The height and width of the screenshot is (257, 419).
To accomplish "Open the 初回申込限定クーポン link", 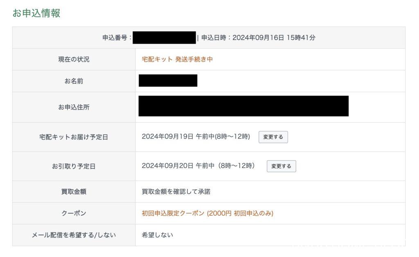I will click(207, 213).
